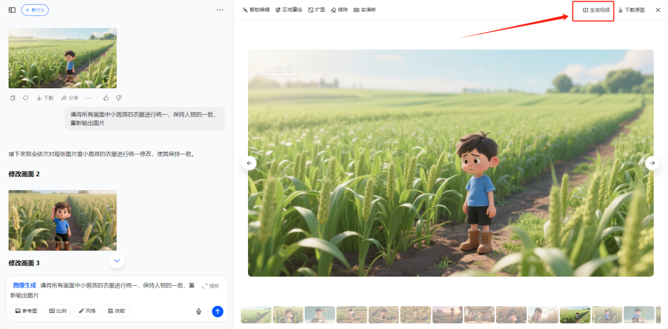
Task: Select highlighted cornfield thumbnail in filmstrip
Action: click(575, 315)
